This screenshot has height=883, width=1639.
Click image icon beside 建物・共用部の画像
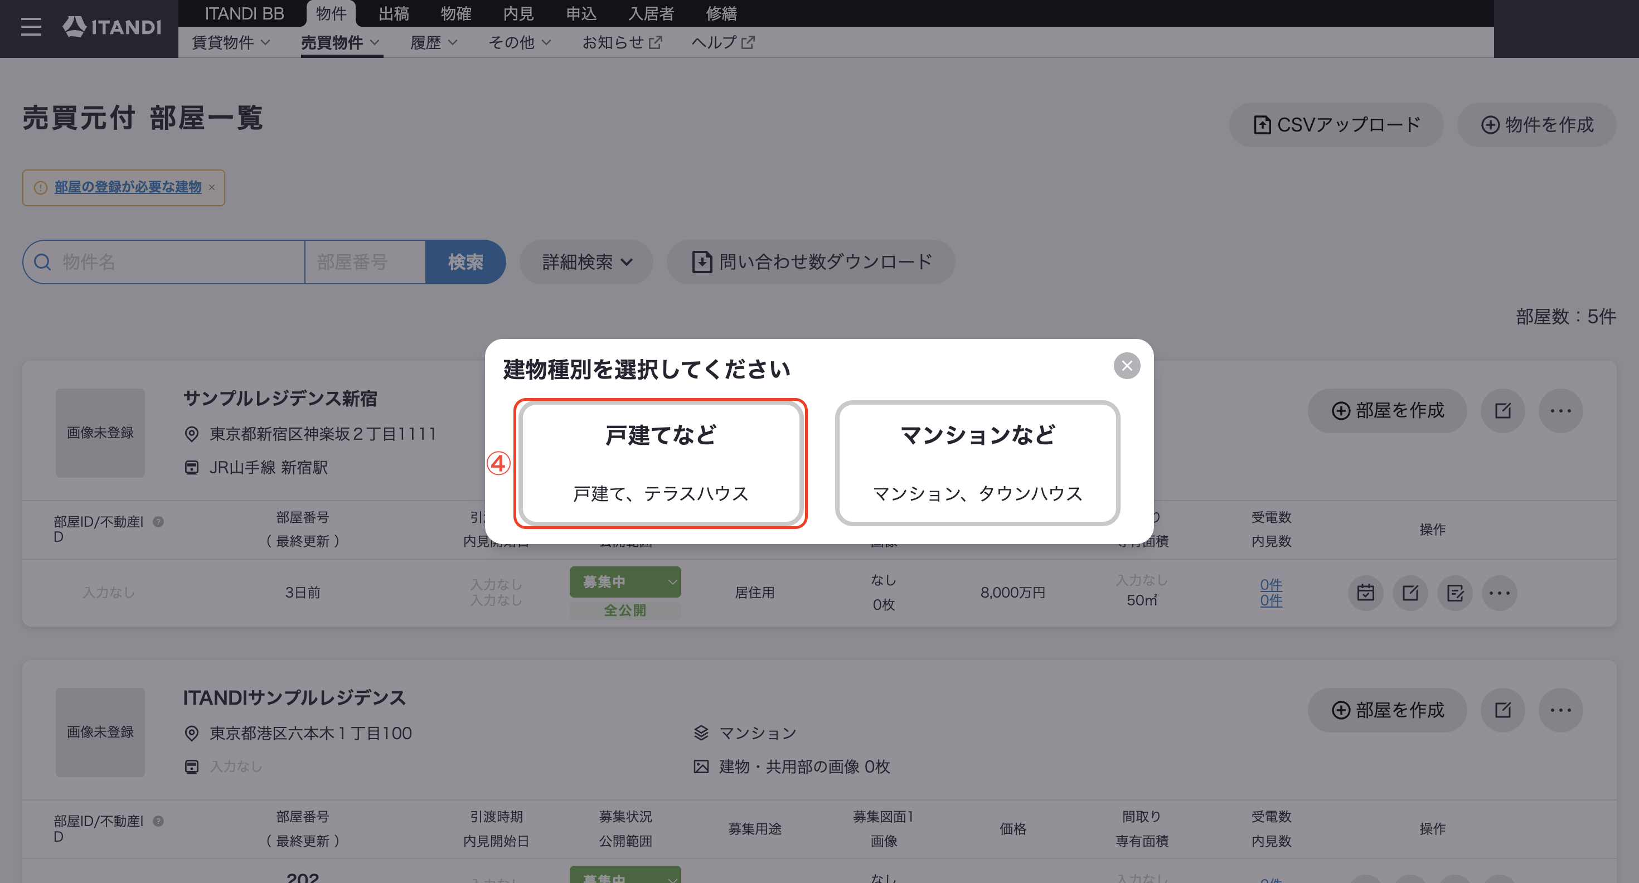(x=701, y=766)
